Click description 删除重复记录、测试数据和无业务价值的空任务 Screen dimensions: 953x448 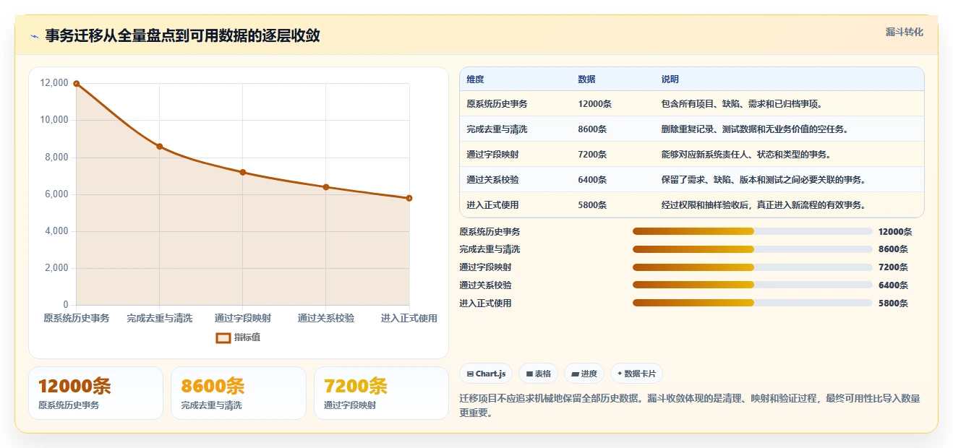(754, 129)
